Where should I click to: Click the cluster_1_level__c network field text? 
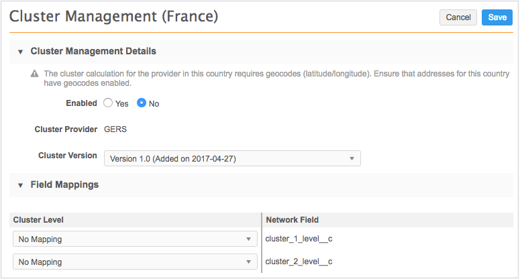(299, 239)
